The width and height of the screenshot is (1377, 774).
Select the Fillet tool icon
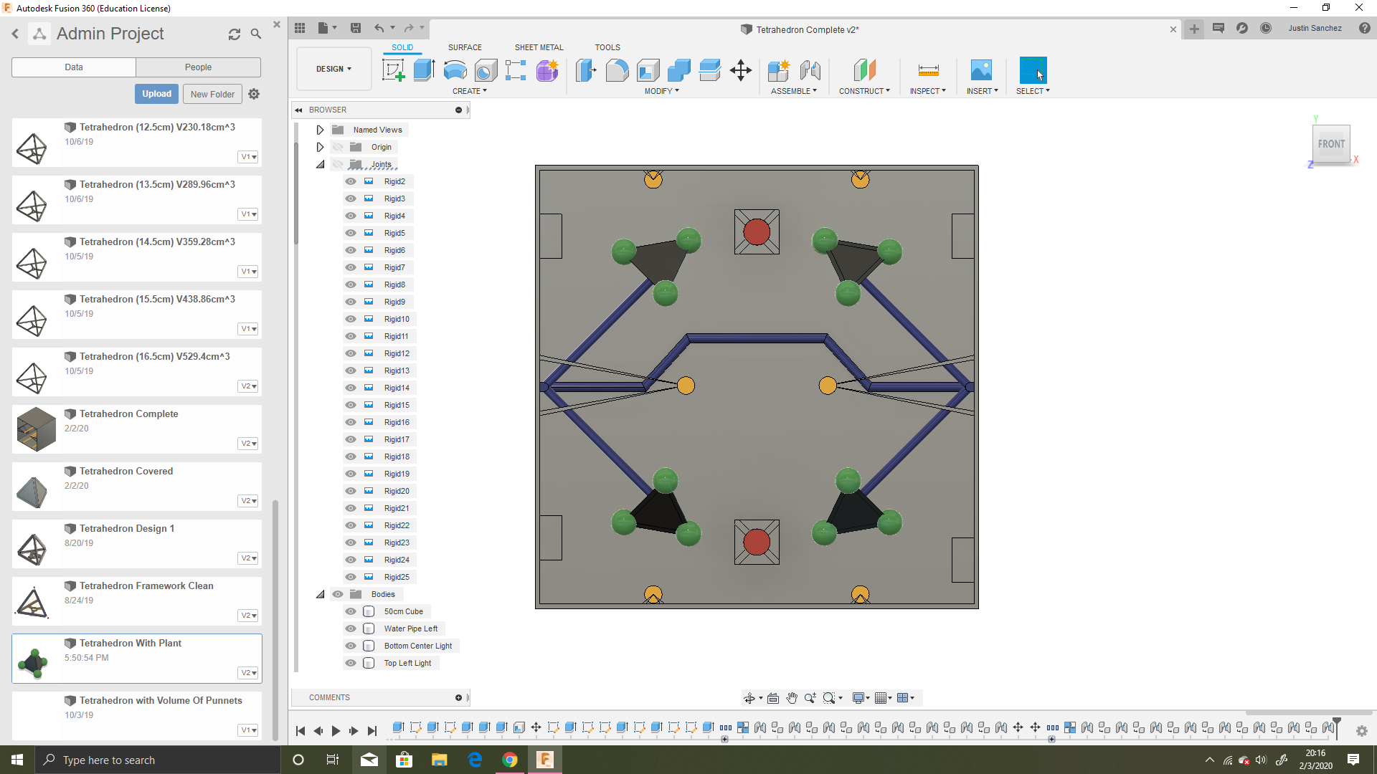click(617, 70)
